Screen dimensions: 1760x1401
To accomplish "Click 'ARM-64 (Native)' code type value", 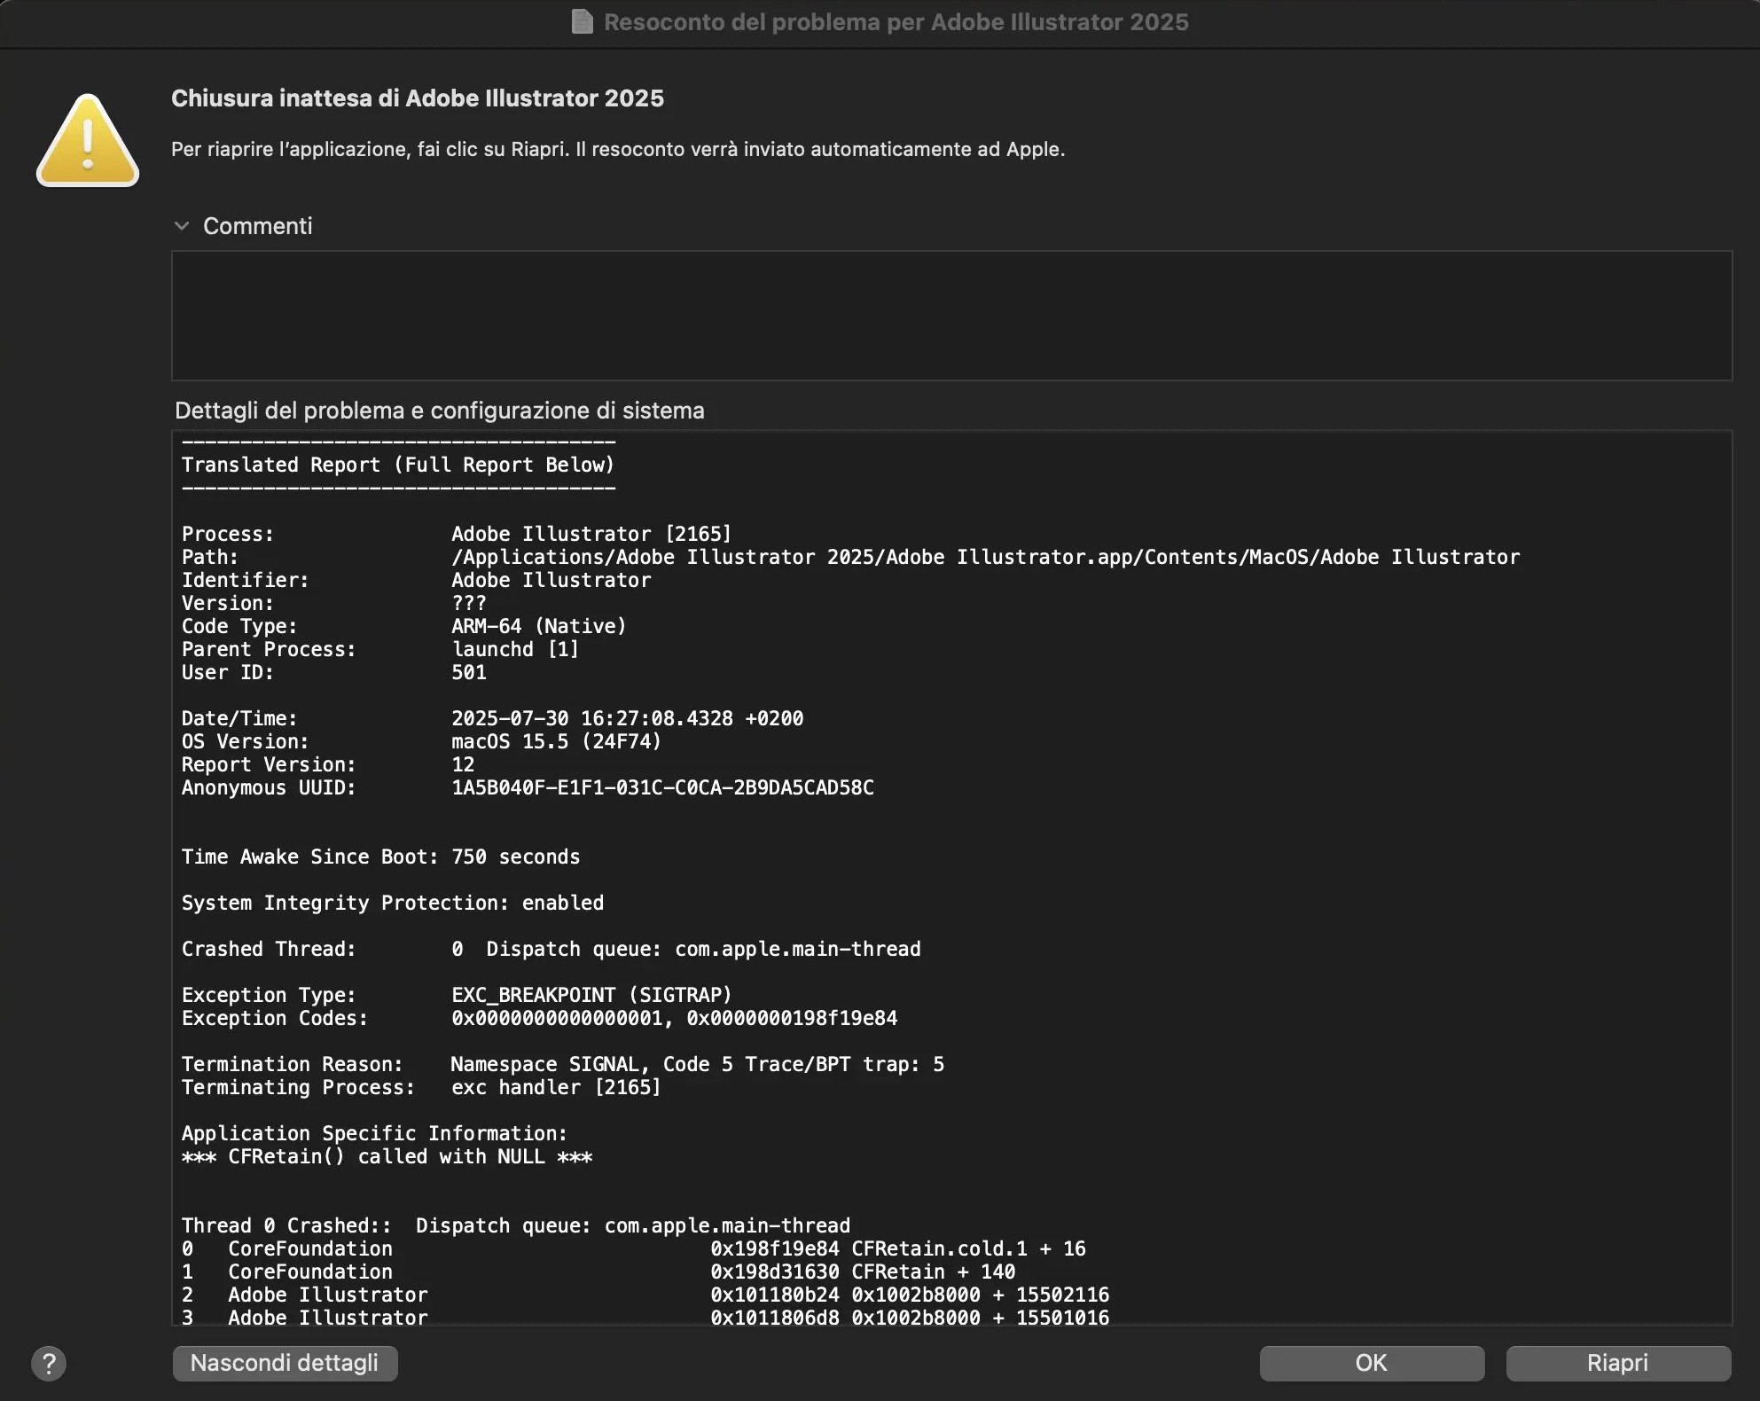I will pyautogui.click(x=539, y=626).
